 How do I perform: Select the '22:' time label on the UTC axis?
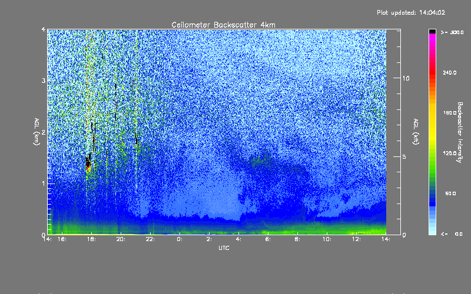(150, 239)
